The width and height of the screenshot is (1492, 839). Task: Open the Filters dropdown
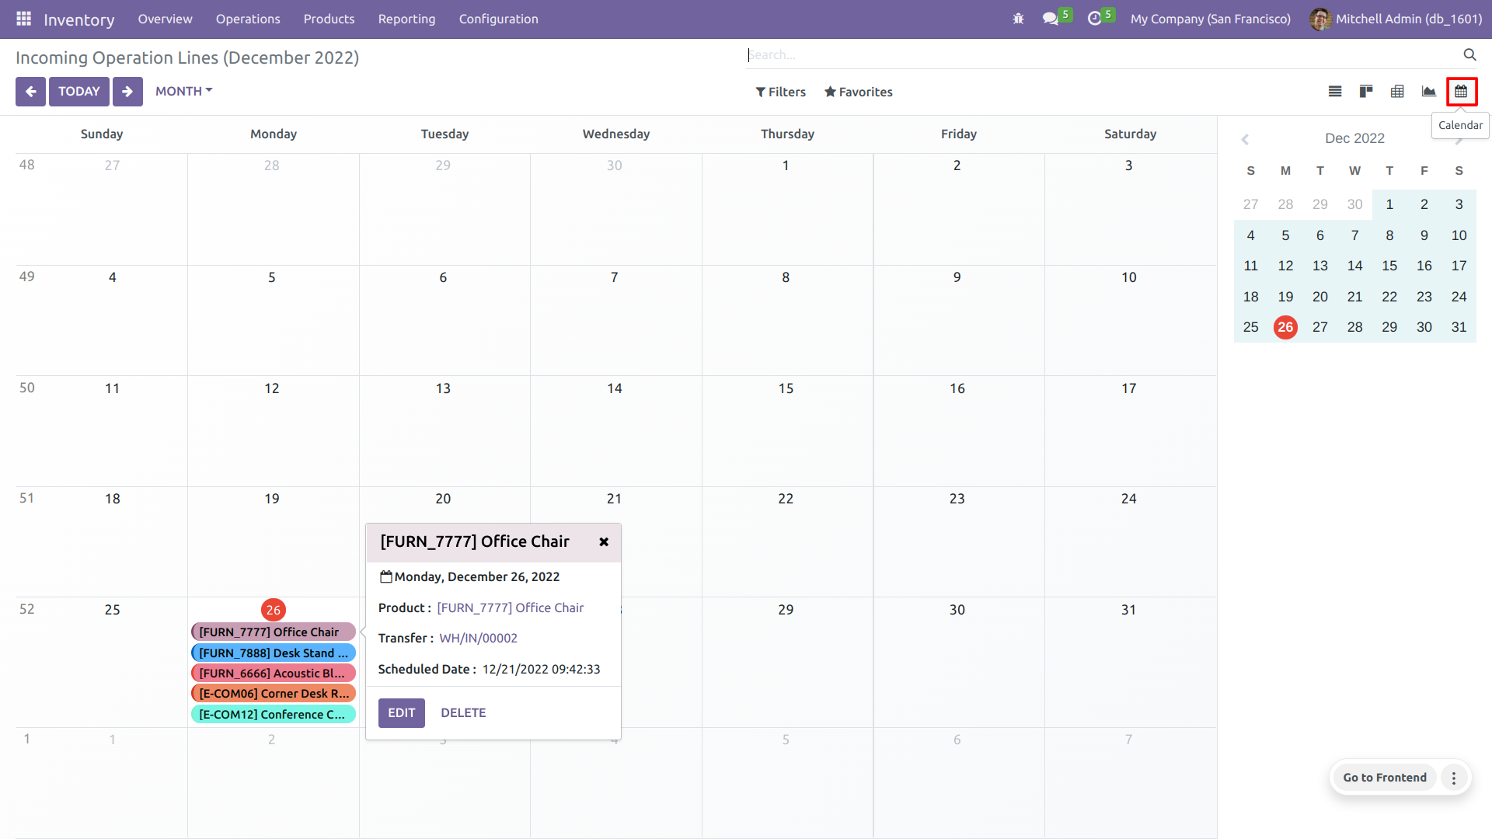click(x=780, y=92)
